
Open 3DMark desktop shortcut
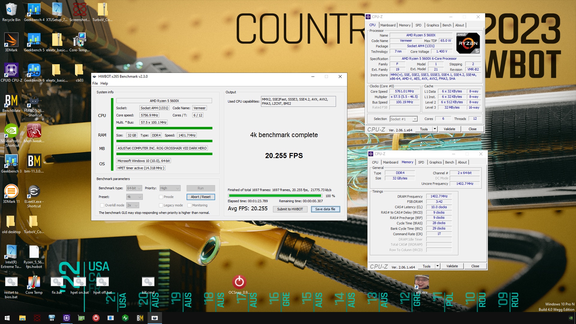coord(11,42)
